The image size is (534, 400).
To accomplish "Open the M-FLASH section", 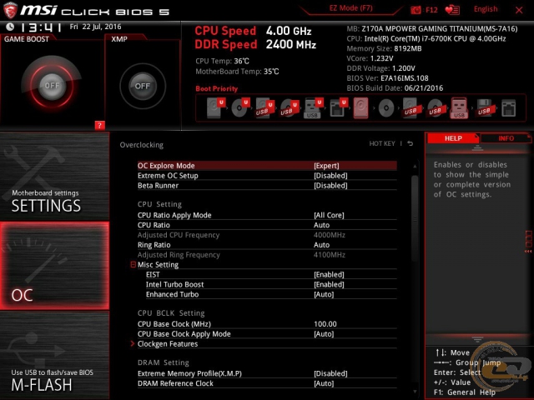I will (54, 356).
